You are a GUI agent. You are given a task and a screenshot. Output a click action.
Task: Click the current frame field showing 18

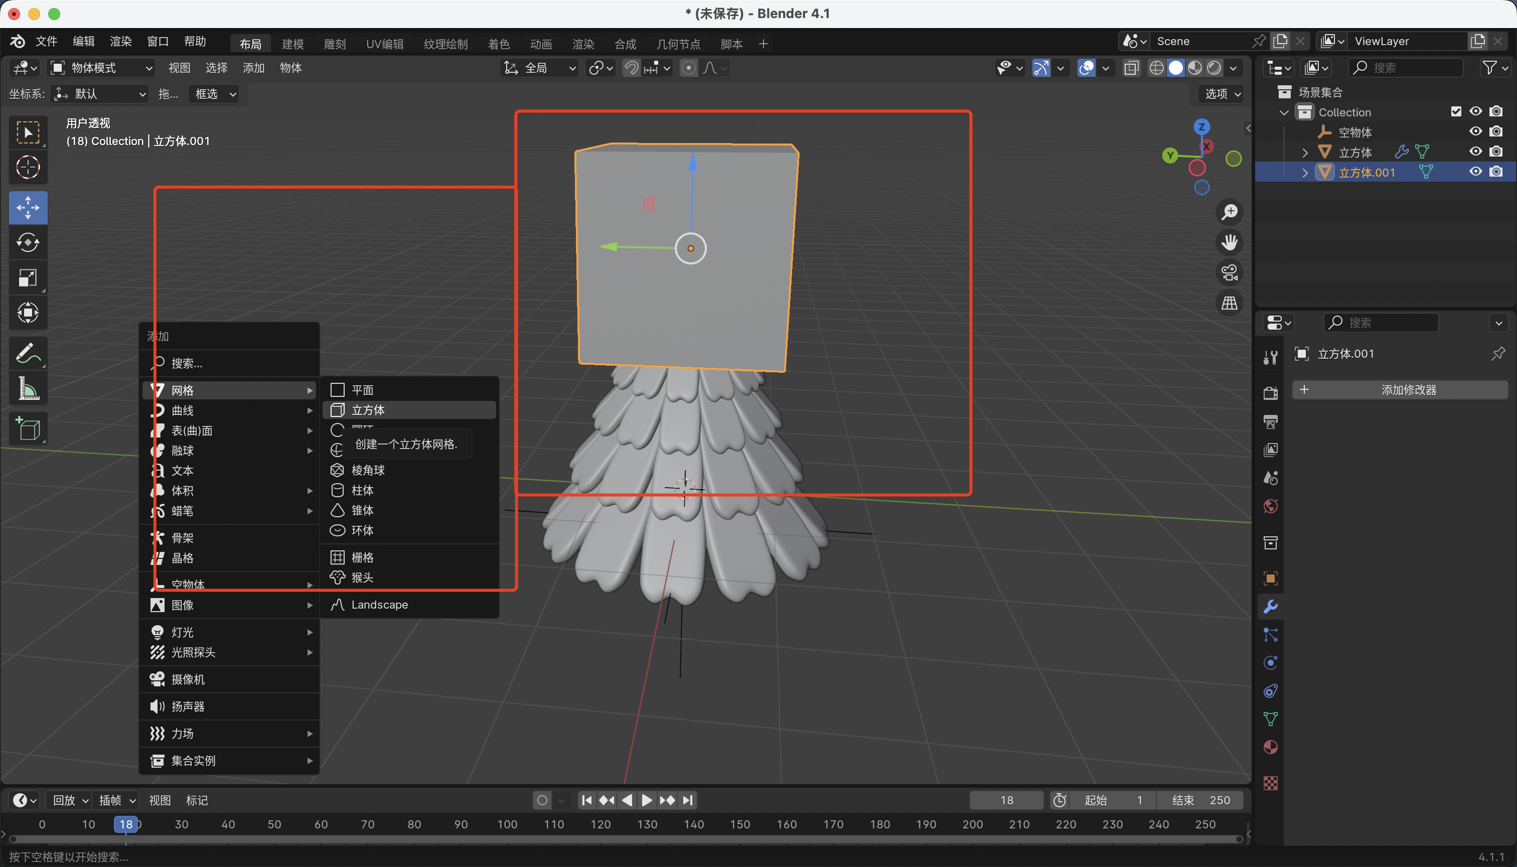[1006, 800]
